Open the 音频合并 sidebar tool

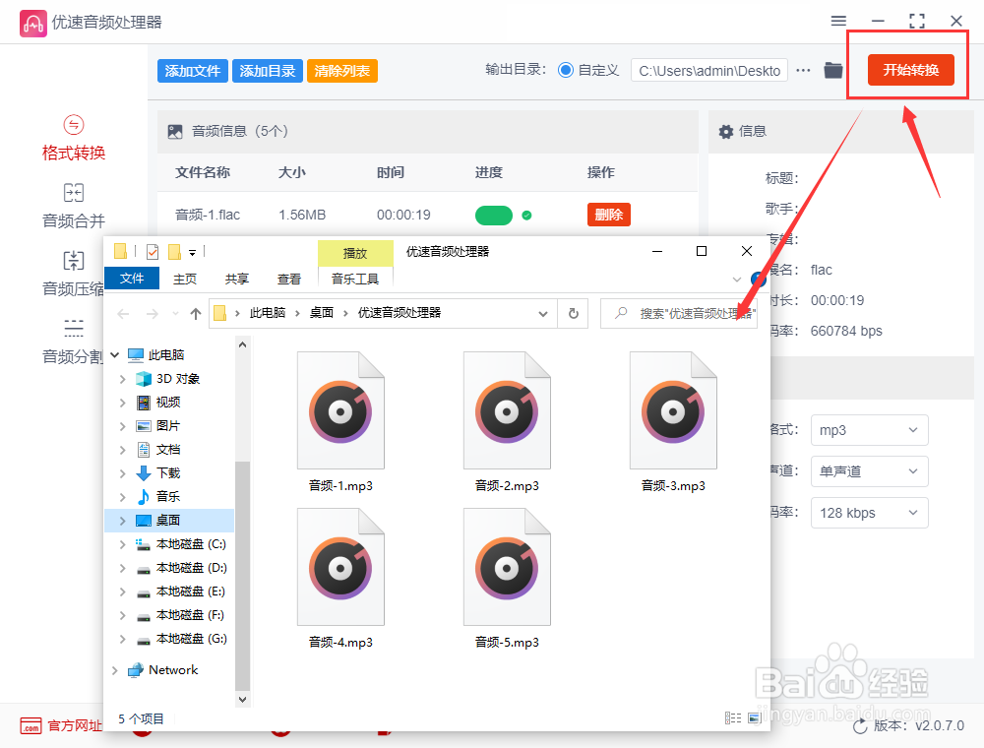[74, 206]
